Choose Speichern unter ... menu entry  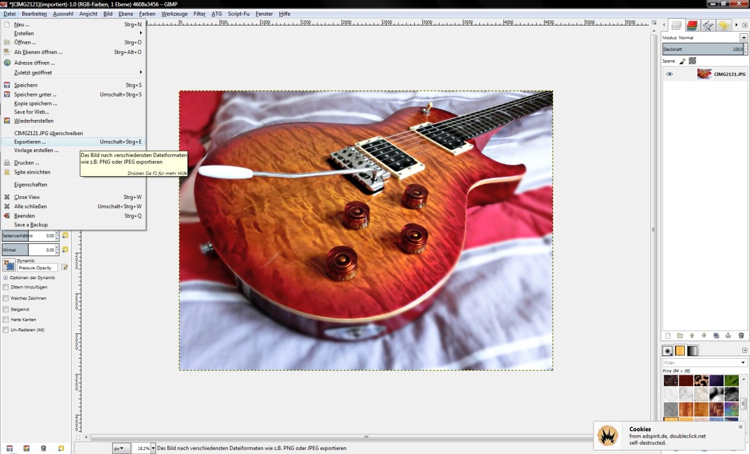pos(73,94)
